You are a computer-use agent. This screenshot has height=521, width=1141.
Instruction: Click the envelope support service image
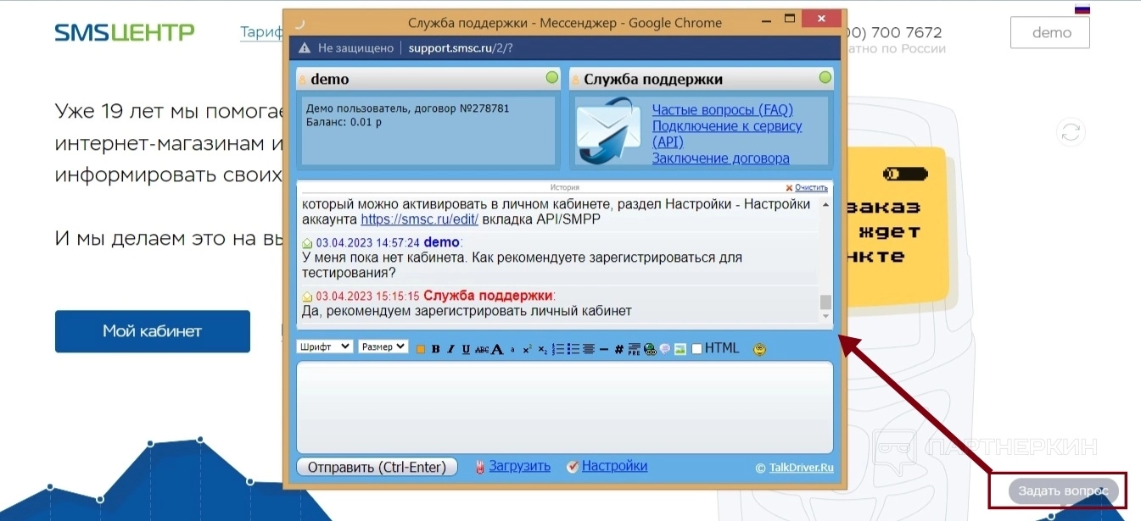[609, 131]
